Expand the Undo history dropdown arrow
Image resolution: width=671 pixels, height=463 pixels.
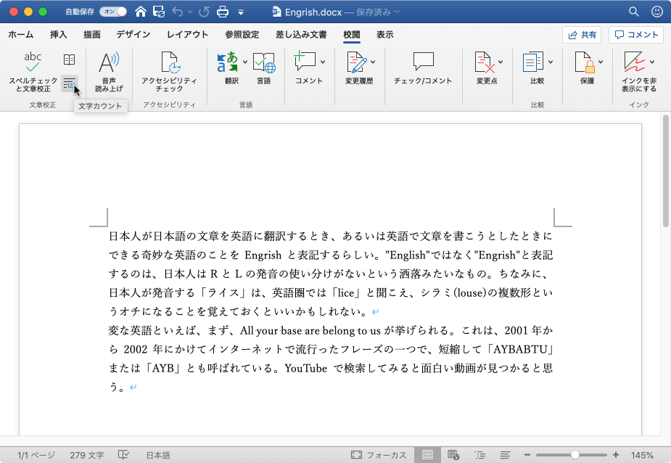click(191, 12)
